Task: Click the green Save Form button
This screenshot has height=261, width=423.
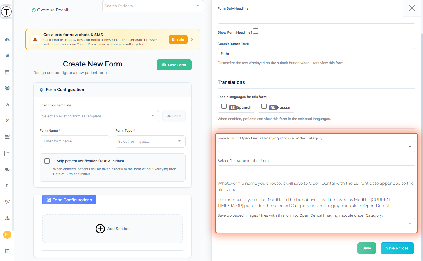Action: pos(174,65)
